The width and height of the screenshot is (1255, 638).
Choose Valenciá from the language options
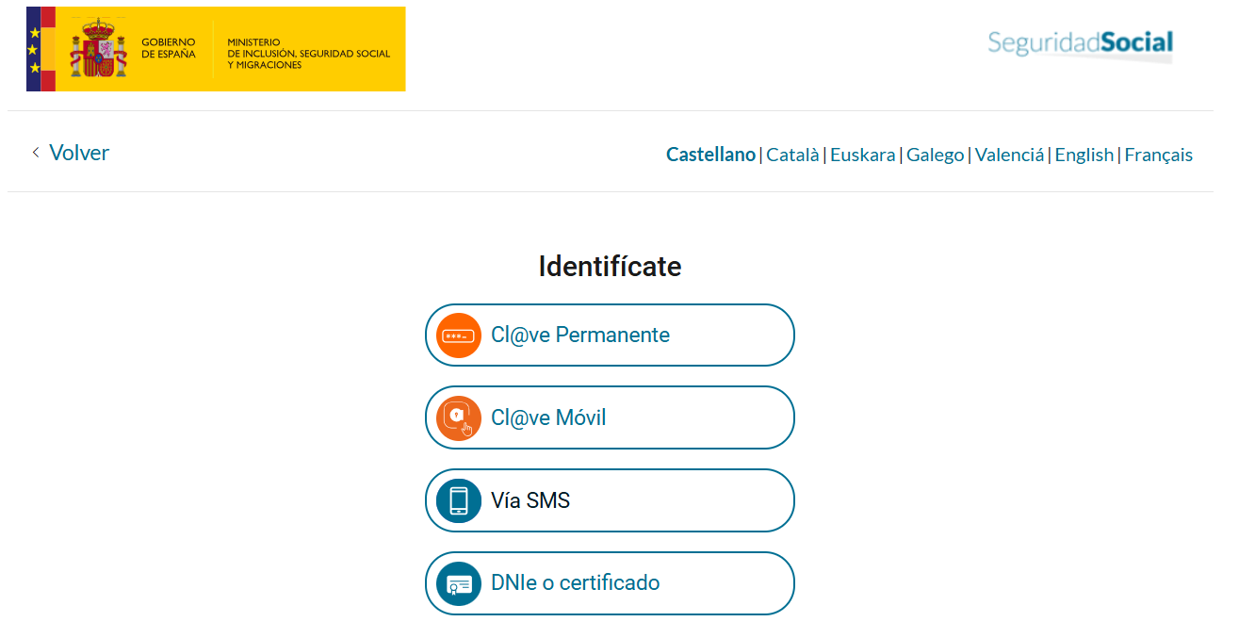[1009, 155]
